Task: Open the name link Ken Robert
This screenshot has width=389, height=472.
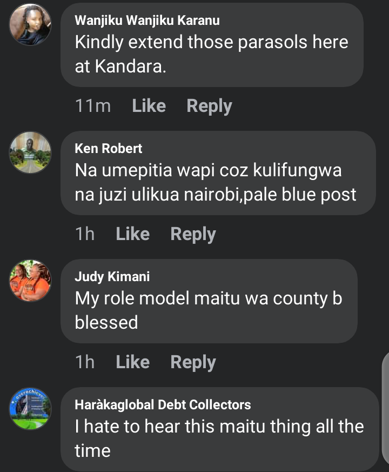Action: (x=109, y=148)
